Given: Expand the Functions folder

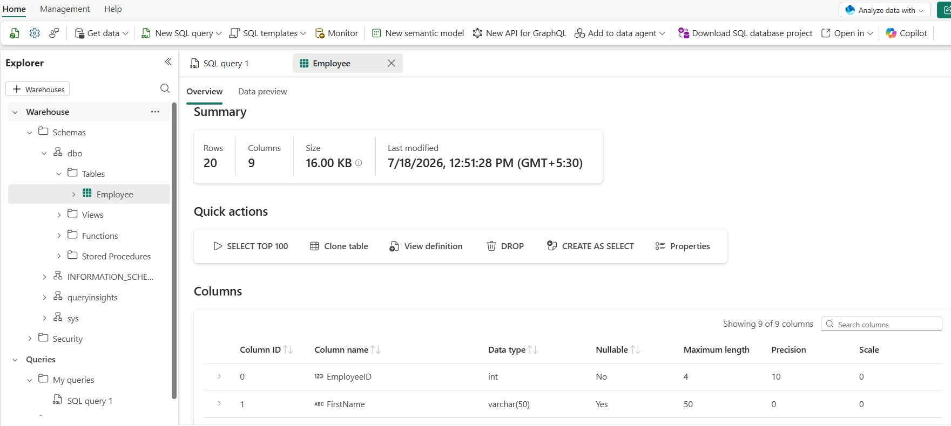Looking at the screenshot, I should click(x=59, y=236).
